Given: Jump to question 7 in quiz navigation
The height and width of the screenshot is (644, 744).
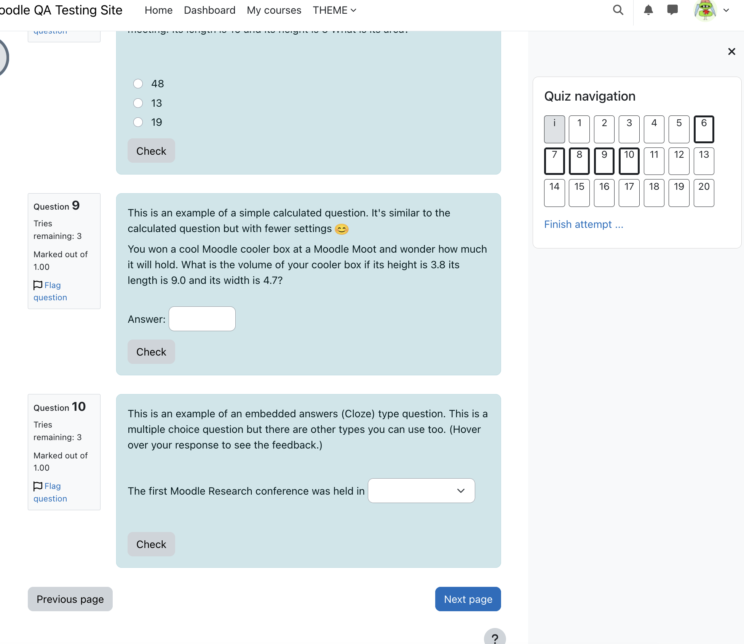Looking at the screenshot, I should coord(554,161).
